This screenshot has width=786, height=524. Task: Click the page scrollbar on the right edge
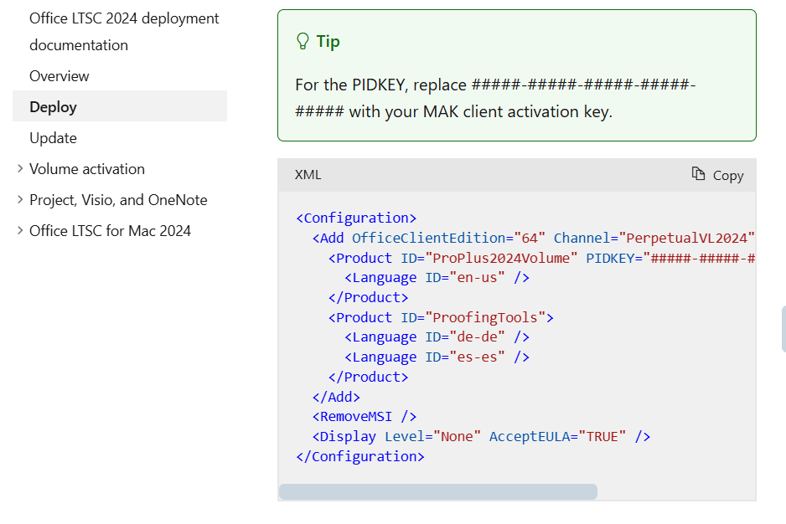(x=782, y=328)
